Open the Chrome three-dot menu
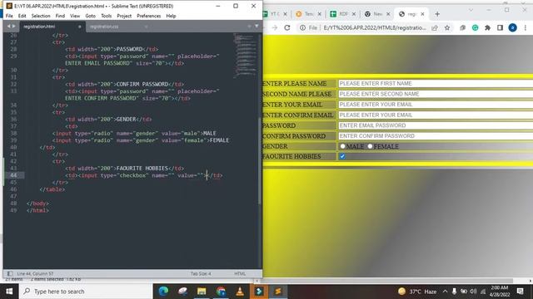533x299 pixels. click(x=526, y=27)
